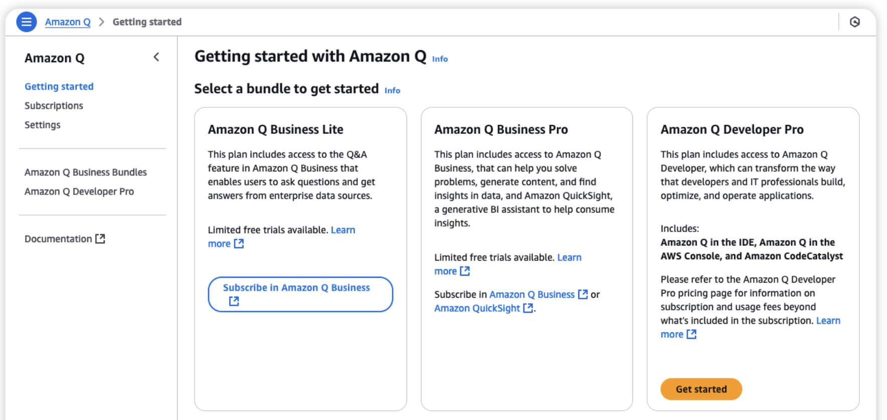Viewport: 887px width, 420px height.
Task: Click the Get started button for Developer Pro
Action: pos(701,389)
